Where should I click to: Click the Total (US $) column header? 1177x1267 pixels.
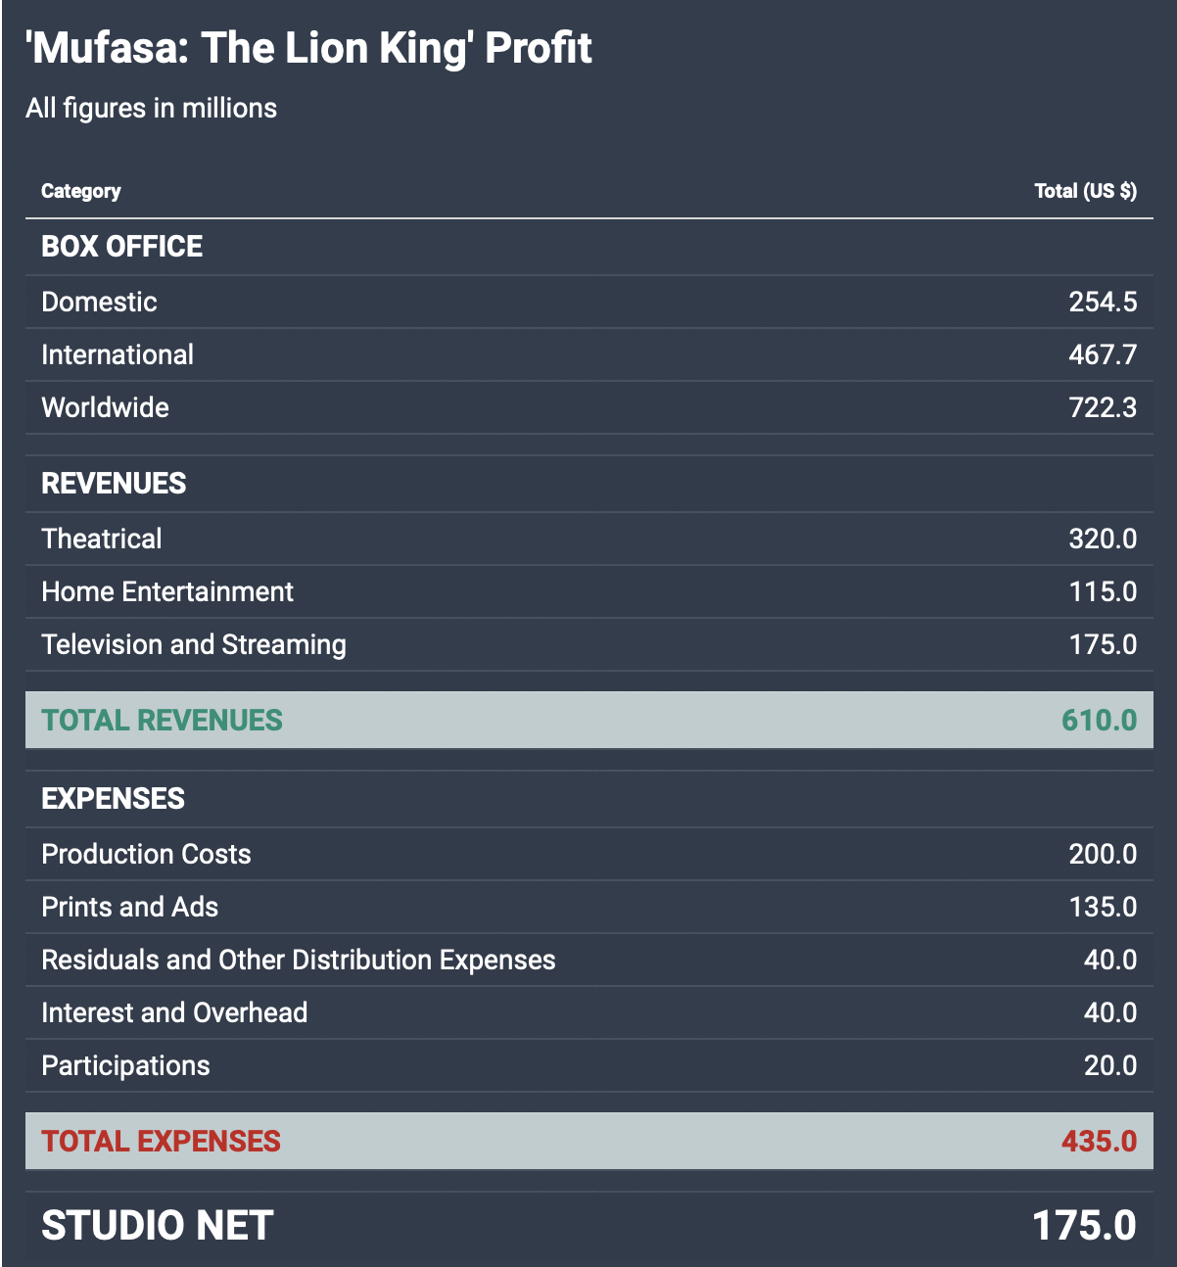1085,191
